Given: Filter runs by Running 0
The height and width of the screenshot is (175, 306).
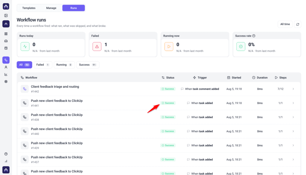Looking at the screenshot, I should click(x=64, y=65).
